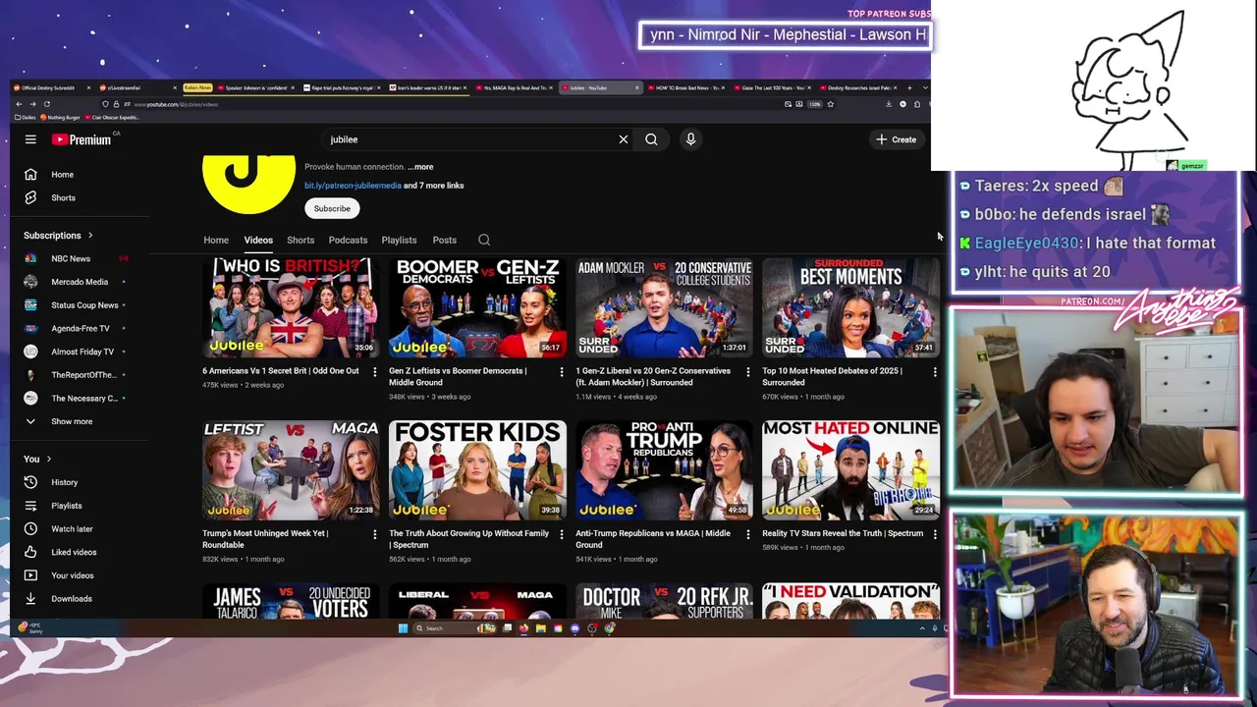Clear the 'jubilee' search text with X

click(623, 139)
